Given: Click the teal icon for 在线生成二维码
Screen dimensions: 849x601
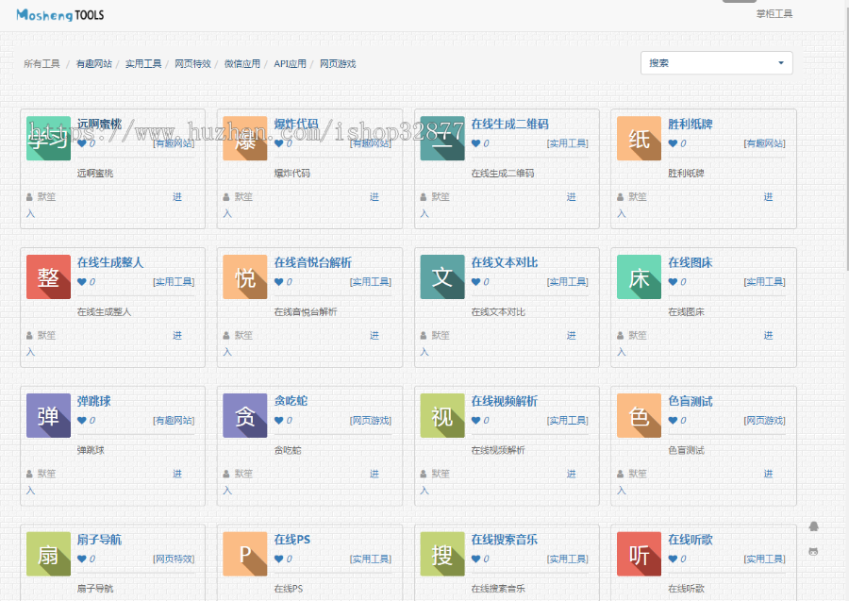Looking at the screenshot, I should [x=442, y=139].
